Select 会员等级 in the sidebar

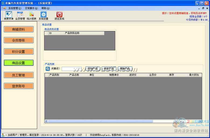point(19,40)
